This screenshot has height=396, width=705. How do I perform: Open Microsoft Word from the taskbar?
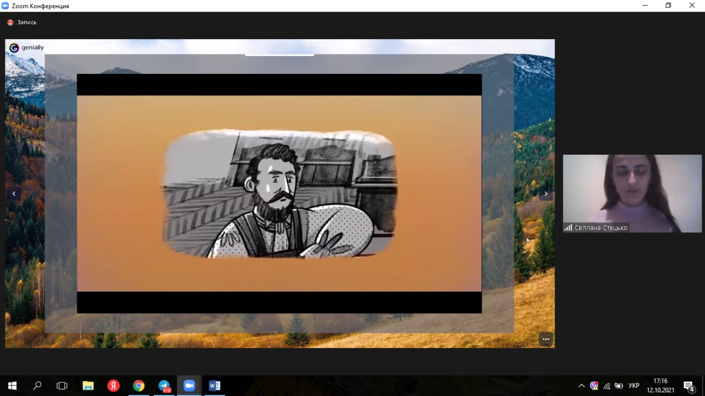[215, 386]
